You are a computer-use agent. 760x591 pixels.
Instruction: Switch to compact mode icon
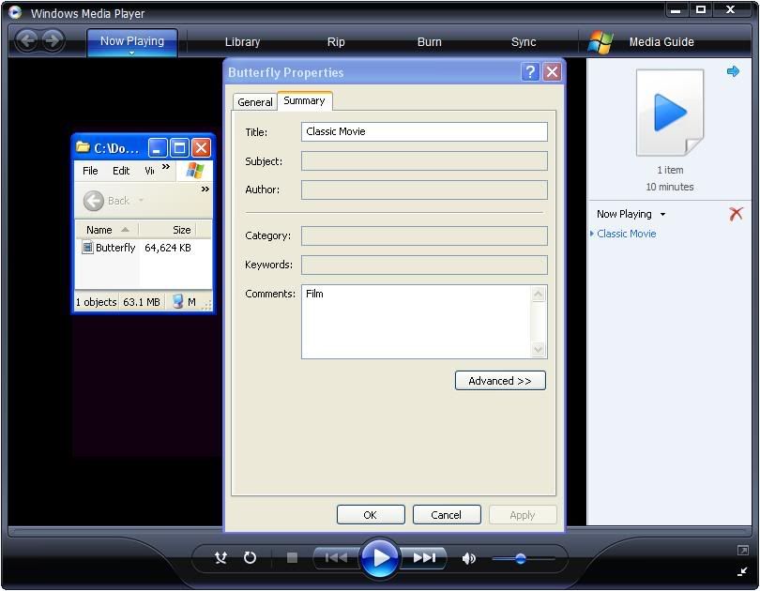pyautogui.click(x=742, y=571)
